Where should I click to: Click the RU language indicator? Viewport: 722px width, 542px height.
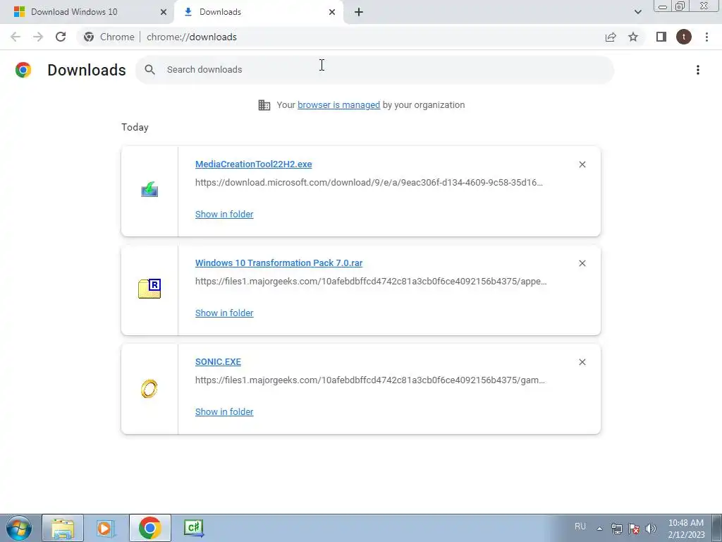point(580,526)
